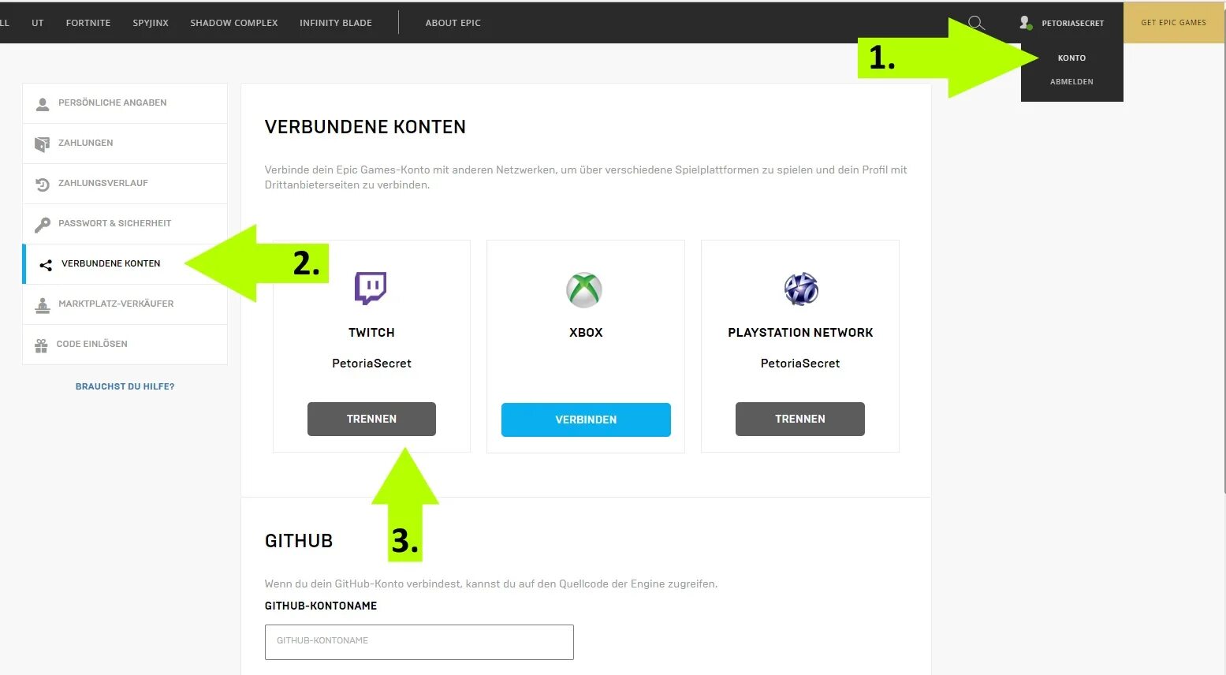Click the Xbox logo icon
This screenshot has width=1226, height=675.
pyautogui.click(x=584, y=289)
